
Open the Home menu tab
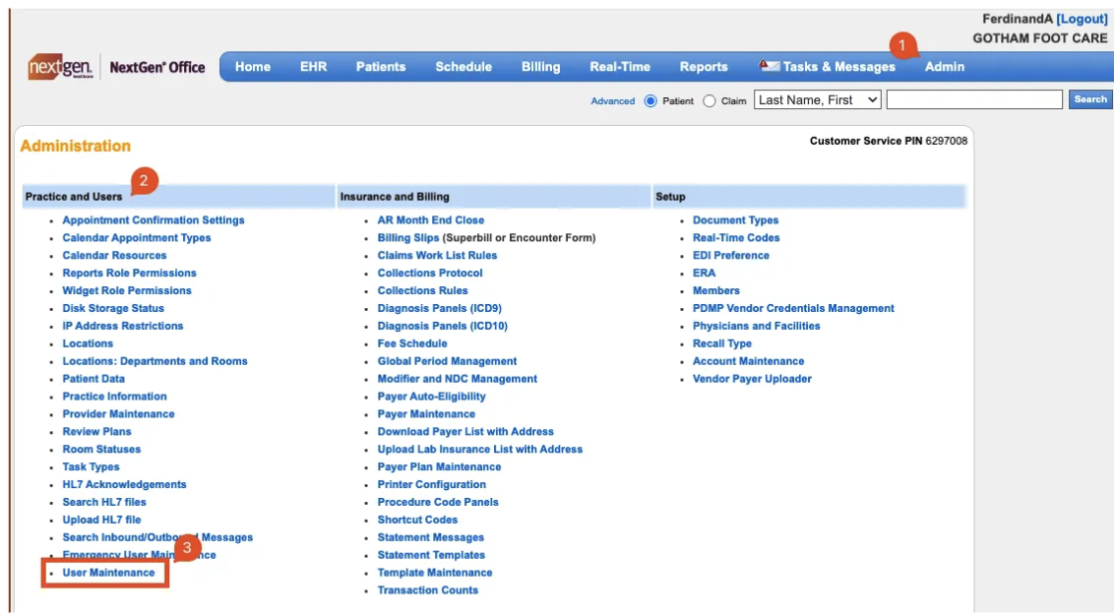point(253,67)
